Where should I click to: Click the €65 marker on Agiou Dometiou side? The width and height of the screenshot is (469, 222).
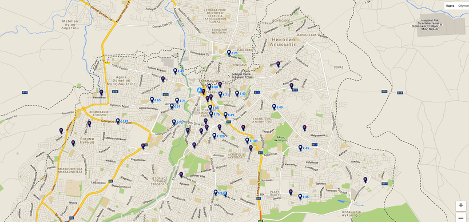(x=155, y=100)
